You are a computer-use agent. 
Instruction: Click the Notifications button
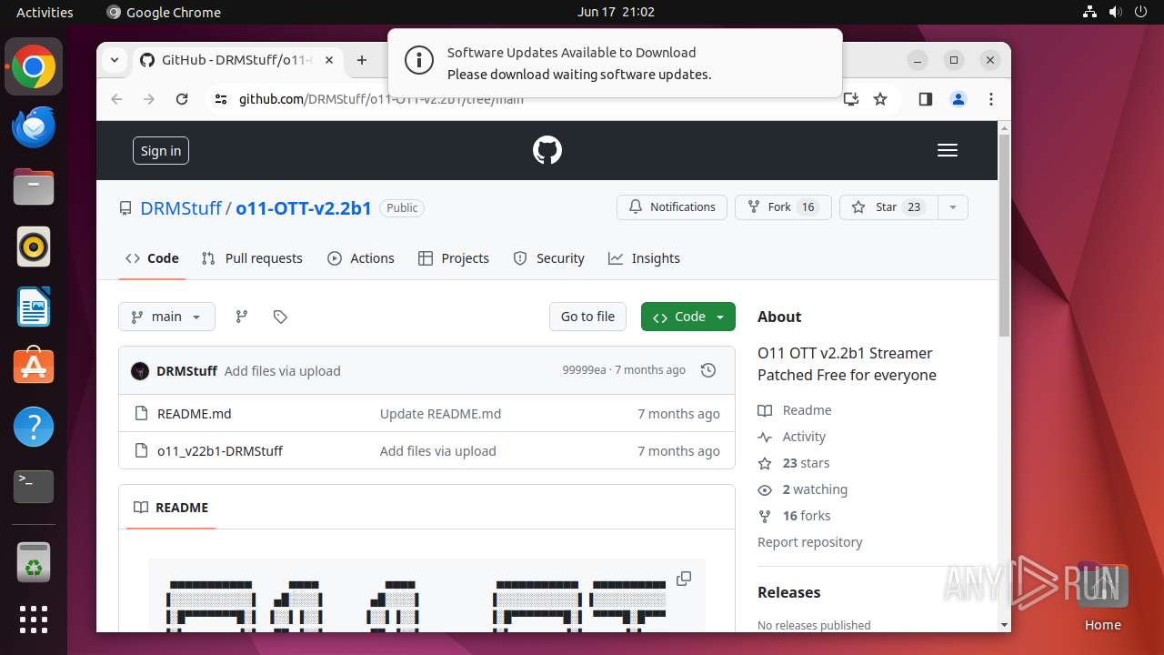pyautogui.click(x=672, y=207)
